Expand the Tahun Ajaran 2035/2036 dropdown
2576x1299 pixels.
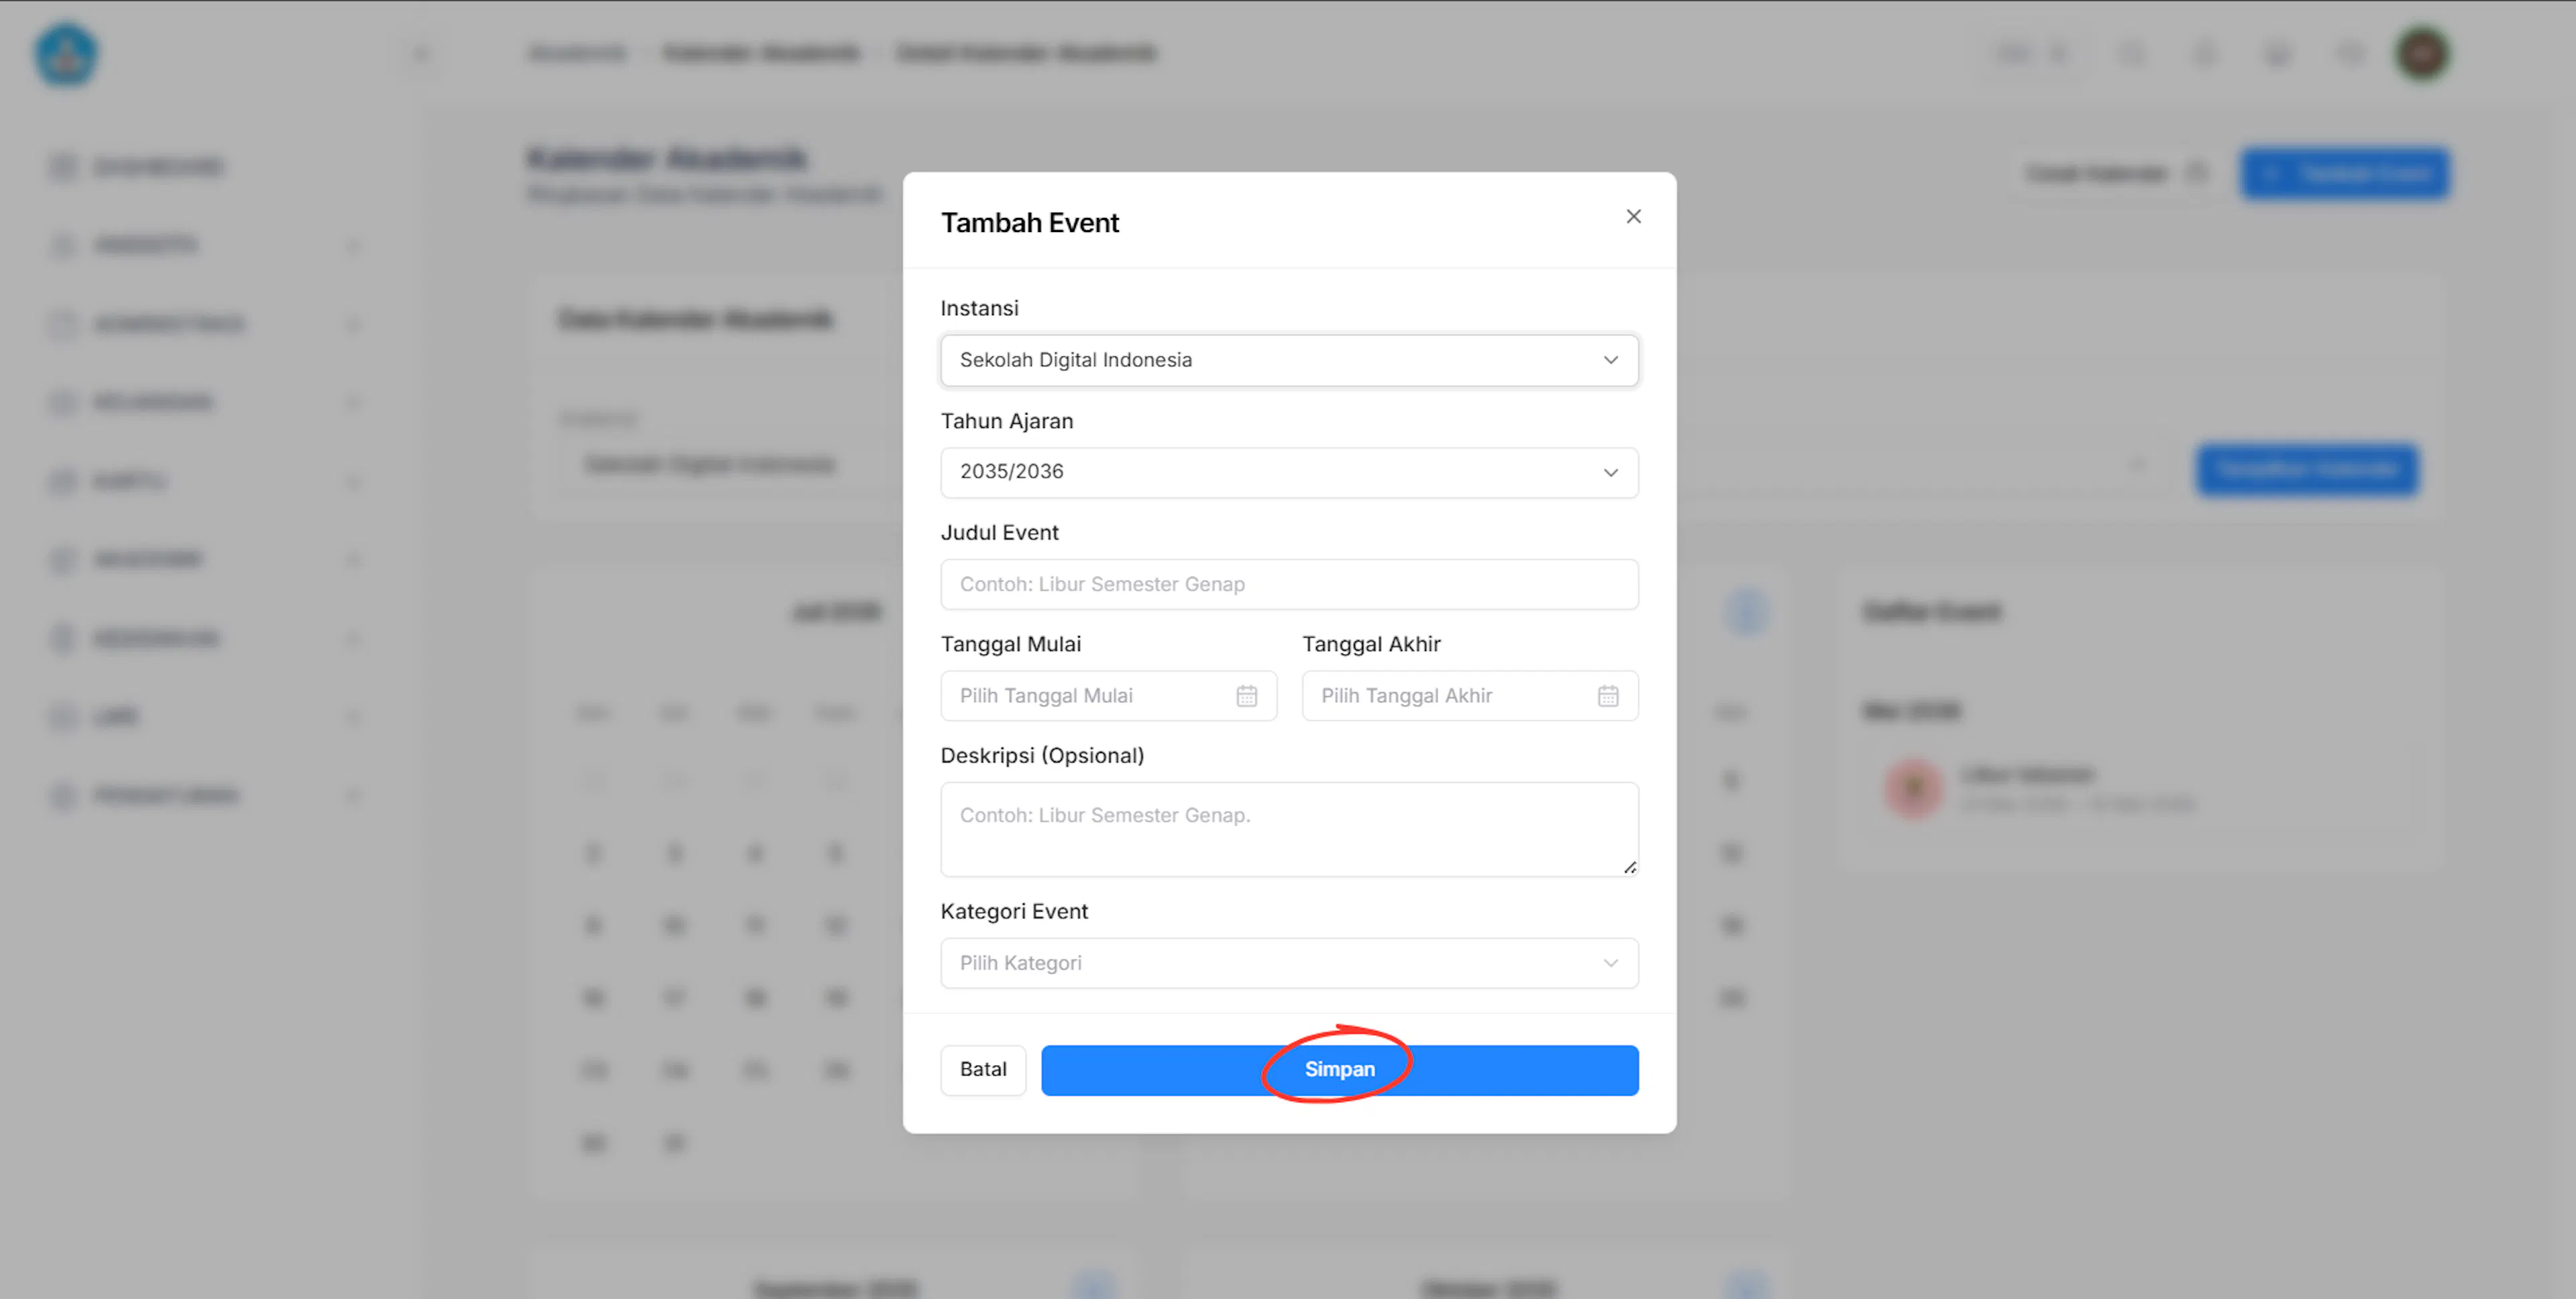1289,472
